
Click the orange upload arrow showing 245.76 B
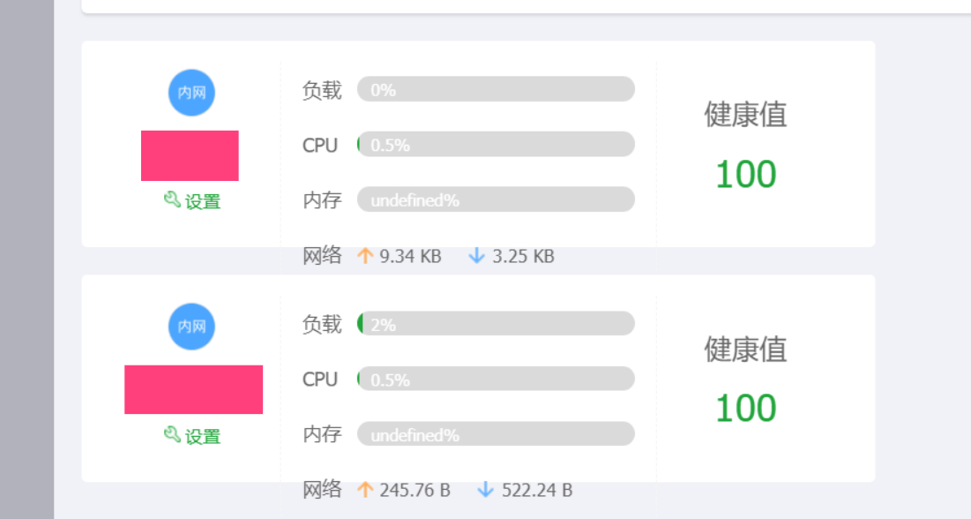tap(365, 490)
